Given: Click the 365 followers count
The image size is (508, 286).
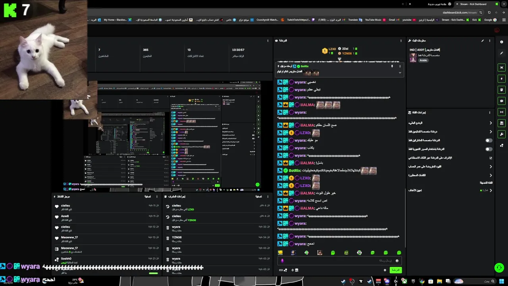Looking at the screenshot, I should (x=146, y=50).
